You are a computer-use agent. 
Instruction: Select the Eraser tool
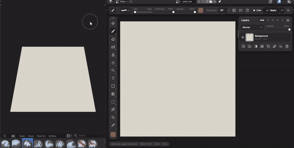pos(113,39)
